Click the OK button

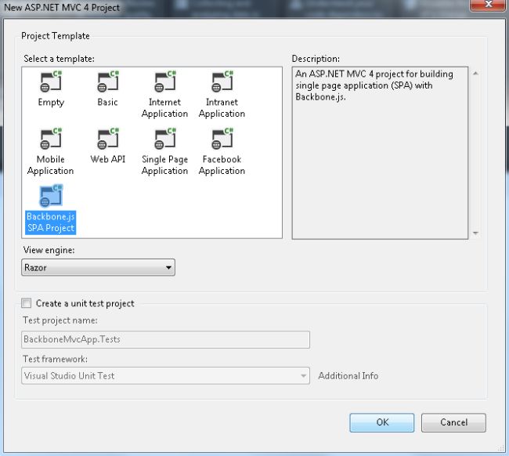[382, 422]
